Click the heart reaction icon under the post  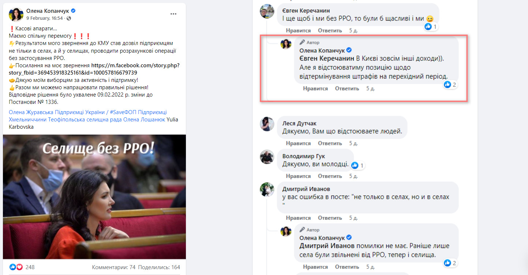[19, 267]
